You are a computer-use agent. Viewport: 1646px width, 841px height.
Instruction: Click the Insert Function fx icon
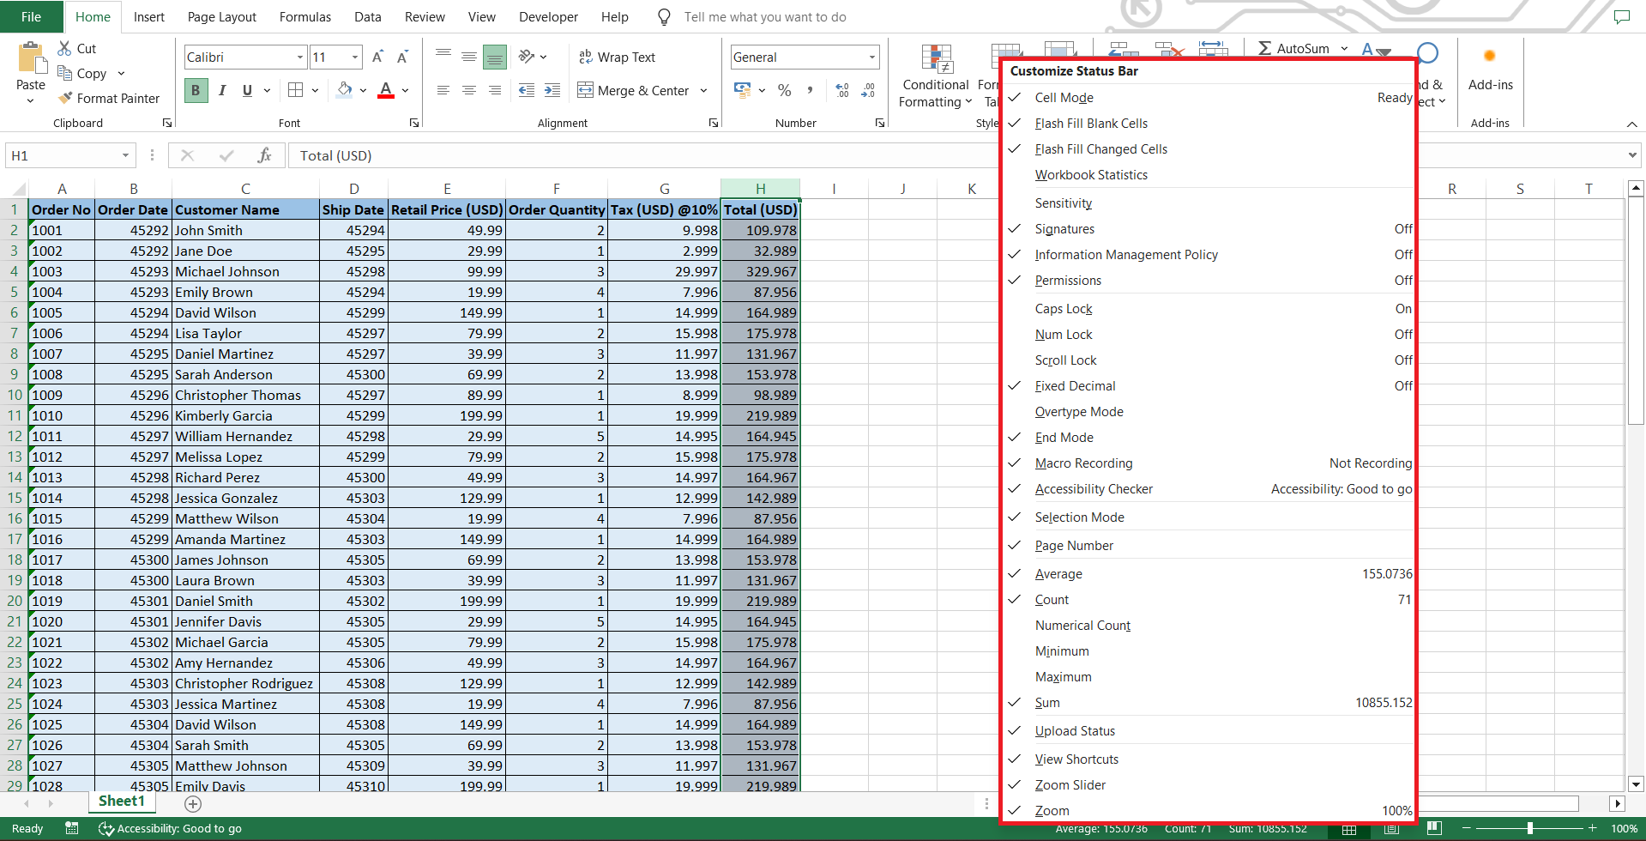(264, 155)
